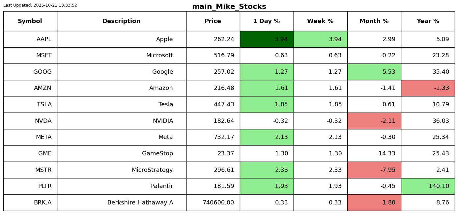
Task: Click the GameStop description cell
Action: 121,153
